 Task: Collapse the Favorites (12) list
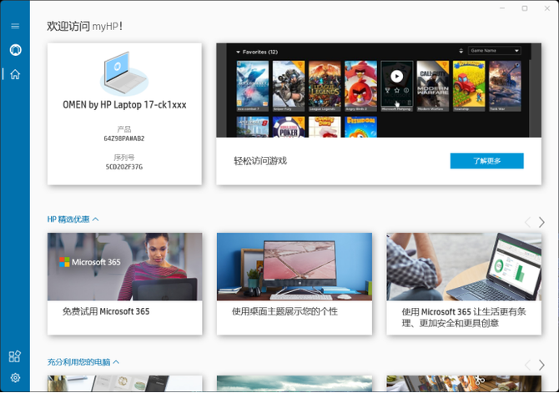(238, 52)
